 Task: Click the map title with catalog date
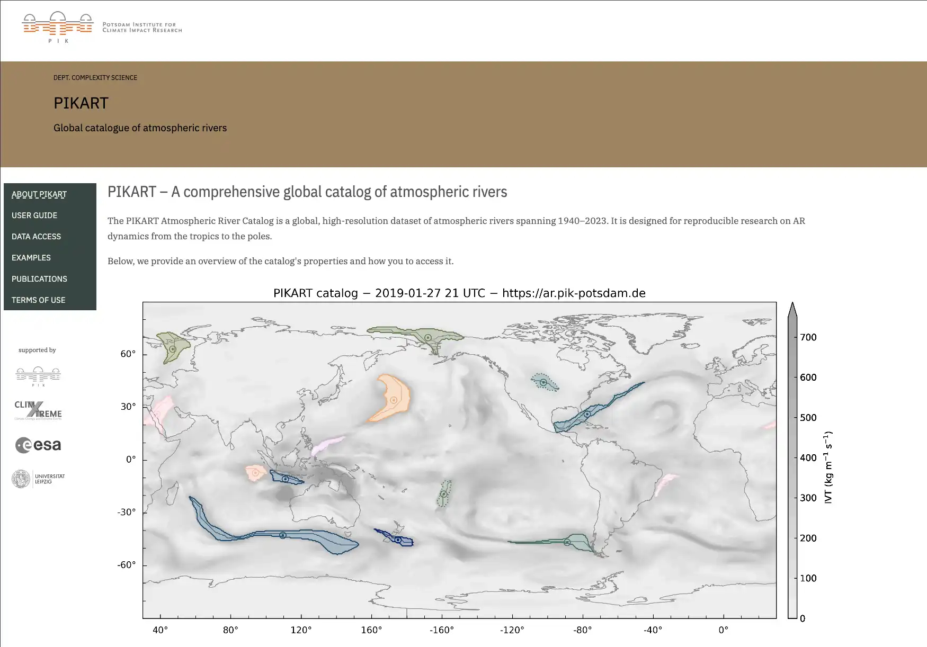pyautogui.click(x=459, y=293)
